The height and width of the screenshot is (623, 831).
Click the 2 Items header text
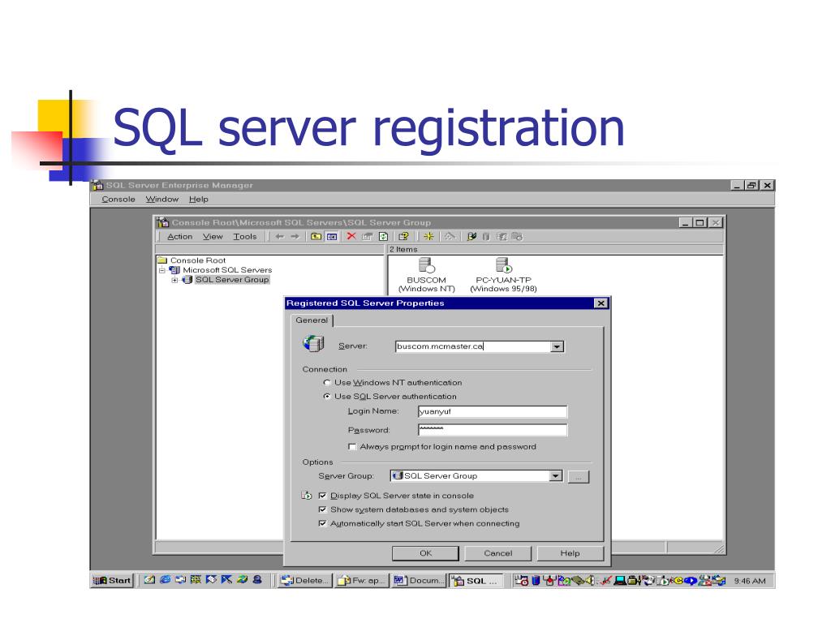403,249
